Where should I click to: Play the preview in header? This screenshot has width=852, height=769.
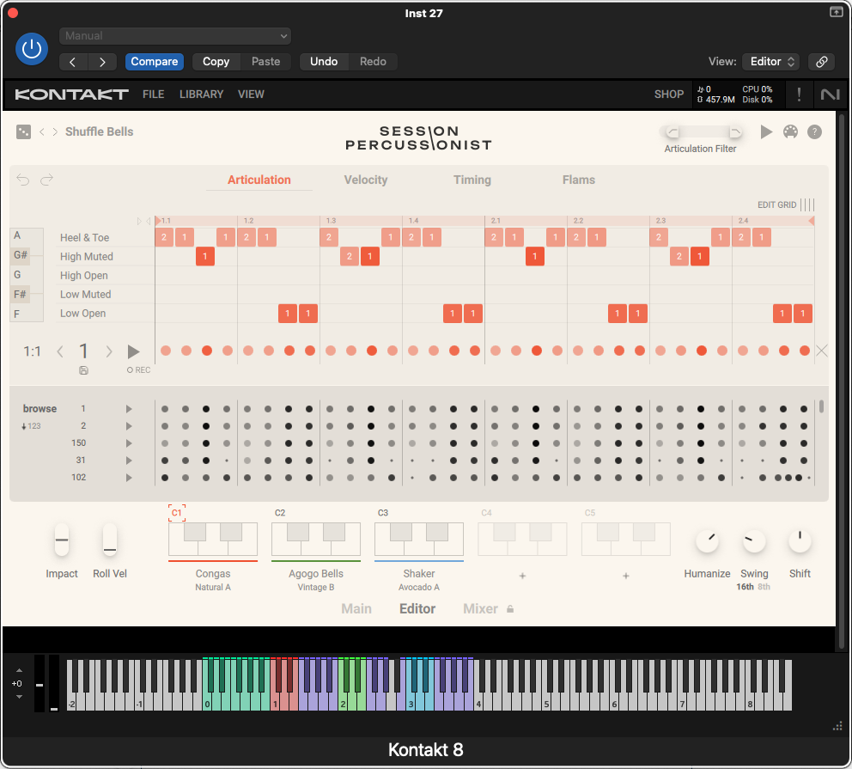(766, 132)
